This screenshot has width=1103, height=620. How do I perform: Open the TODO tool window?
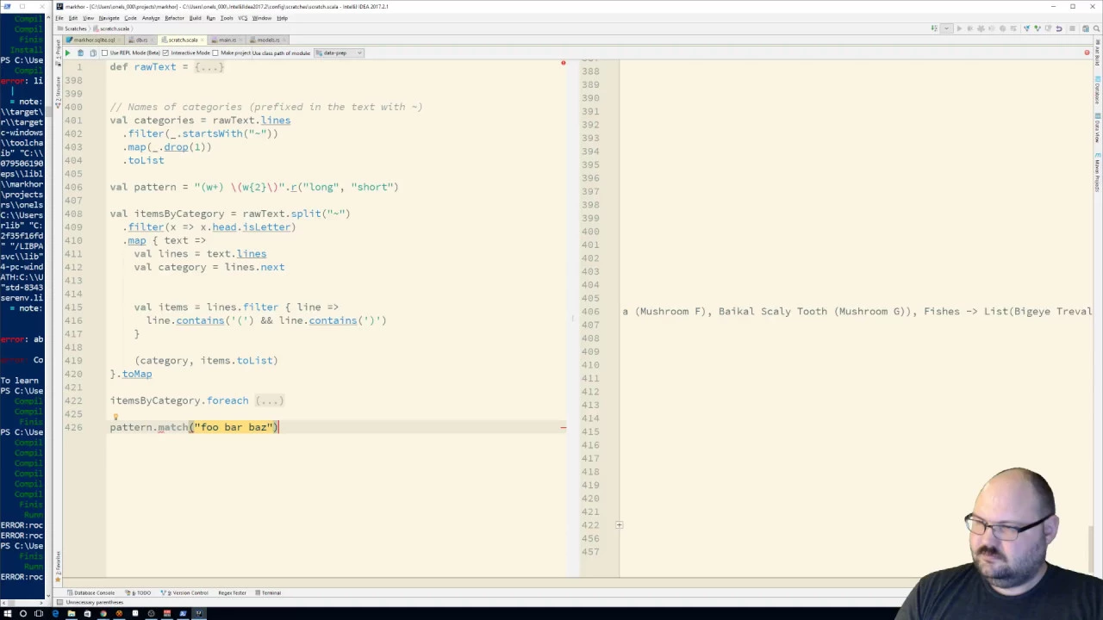pyautogui.click(x=140, y=592)
